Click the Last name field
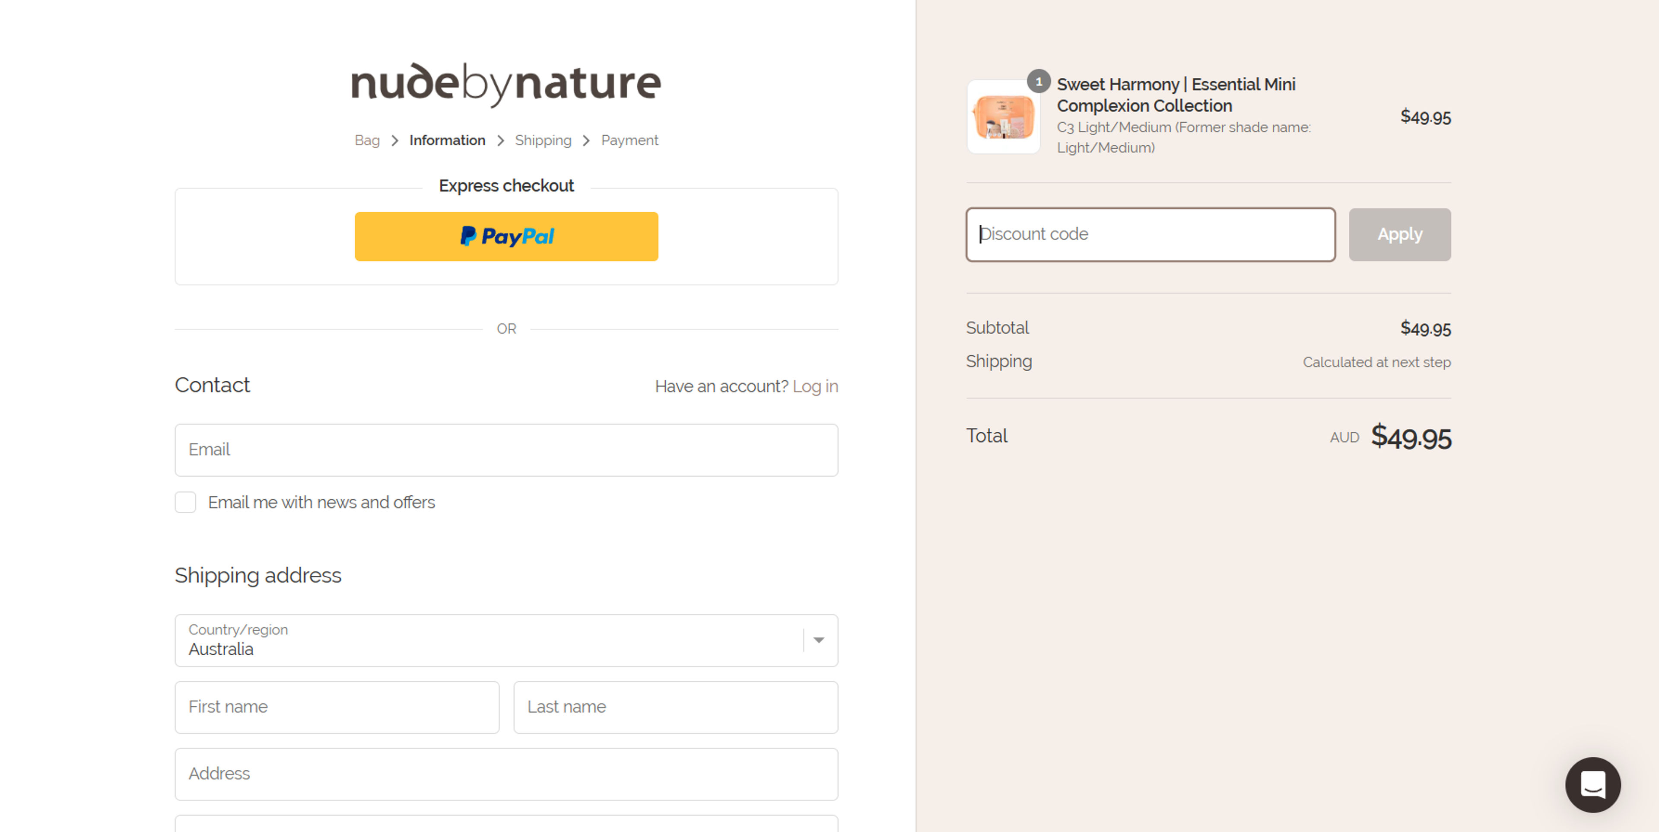Screen dimensions: 1659x832 pyautogui.click(x=676, y=707)
